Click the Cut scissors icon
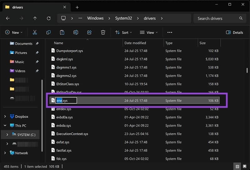The height and width of the screenshot is (170, 250). [35, 32]
